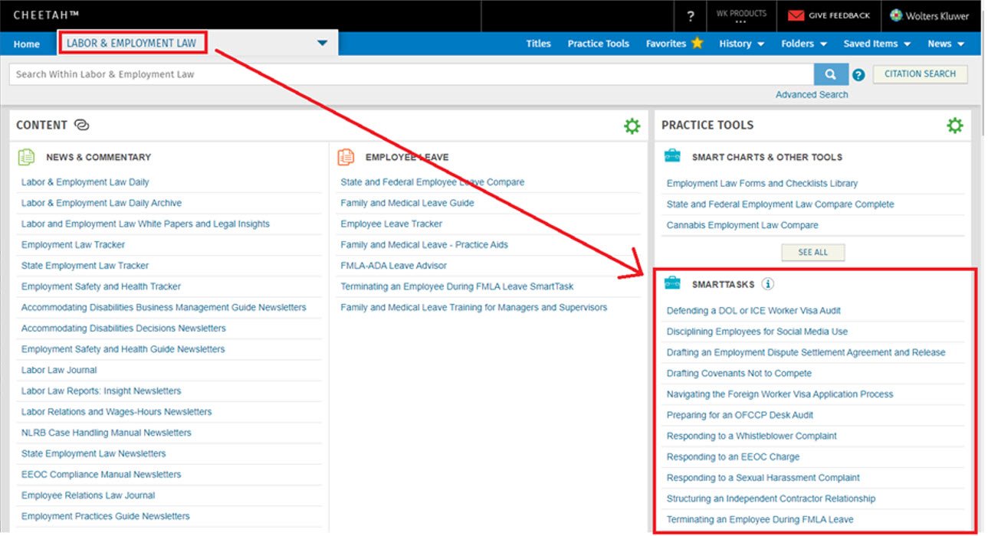This screenshot has height=536, width=988.
Task: Click the link icon beside Content heading
Action: [82, 126]
